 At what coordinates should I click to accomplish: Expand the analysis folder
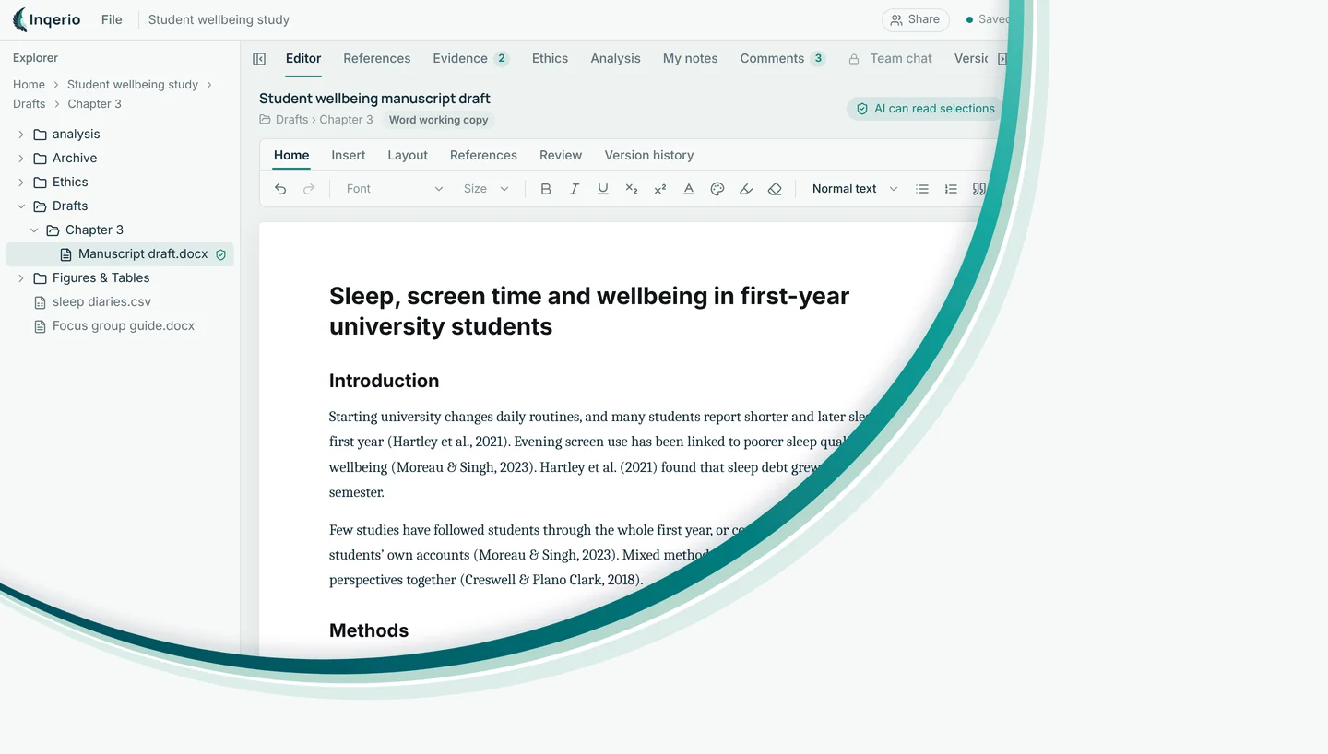tap(21, 135)
